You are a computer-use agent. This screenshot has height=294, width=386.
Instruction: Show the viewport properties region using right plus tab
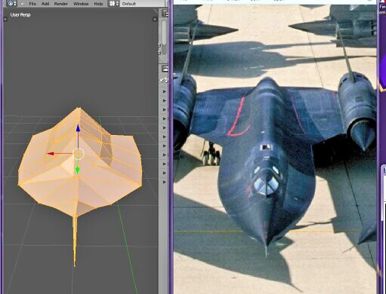click(x=155, y=19)
